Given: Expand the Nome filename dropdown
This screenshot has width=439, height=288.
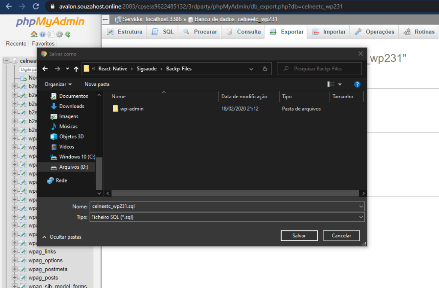Looking at the screenshot, I should pos(361,206).
